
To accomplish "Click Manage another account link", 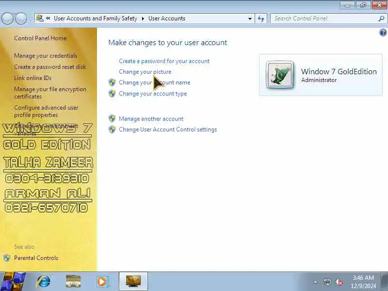I will tap(151, 119).
